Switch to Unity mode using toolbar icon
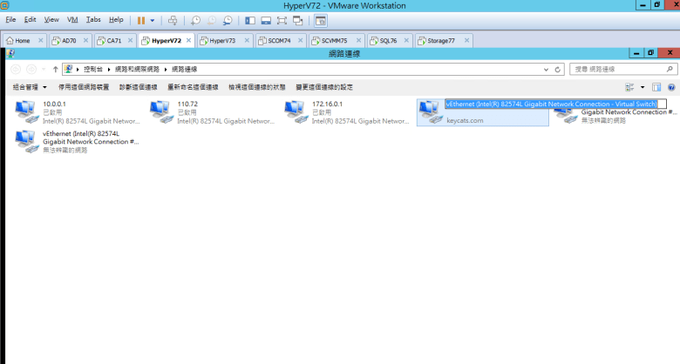This screenshot has width=680, height=364. 297,20
